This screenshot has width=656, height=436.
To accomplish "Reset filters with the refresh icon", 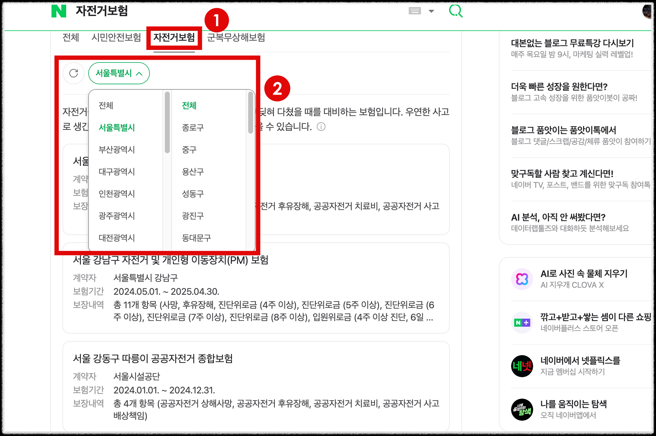I will coord(74,73).
